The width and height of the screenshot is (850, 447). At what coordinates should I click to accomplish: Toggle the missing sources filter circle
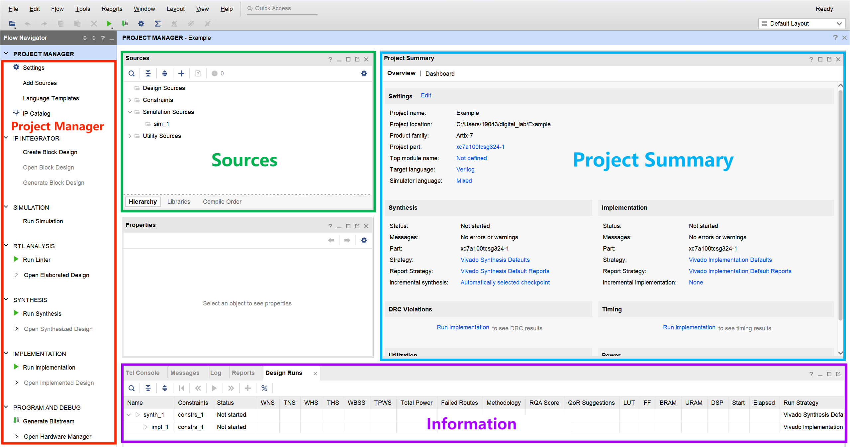[x=215, y=73]
